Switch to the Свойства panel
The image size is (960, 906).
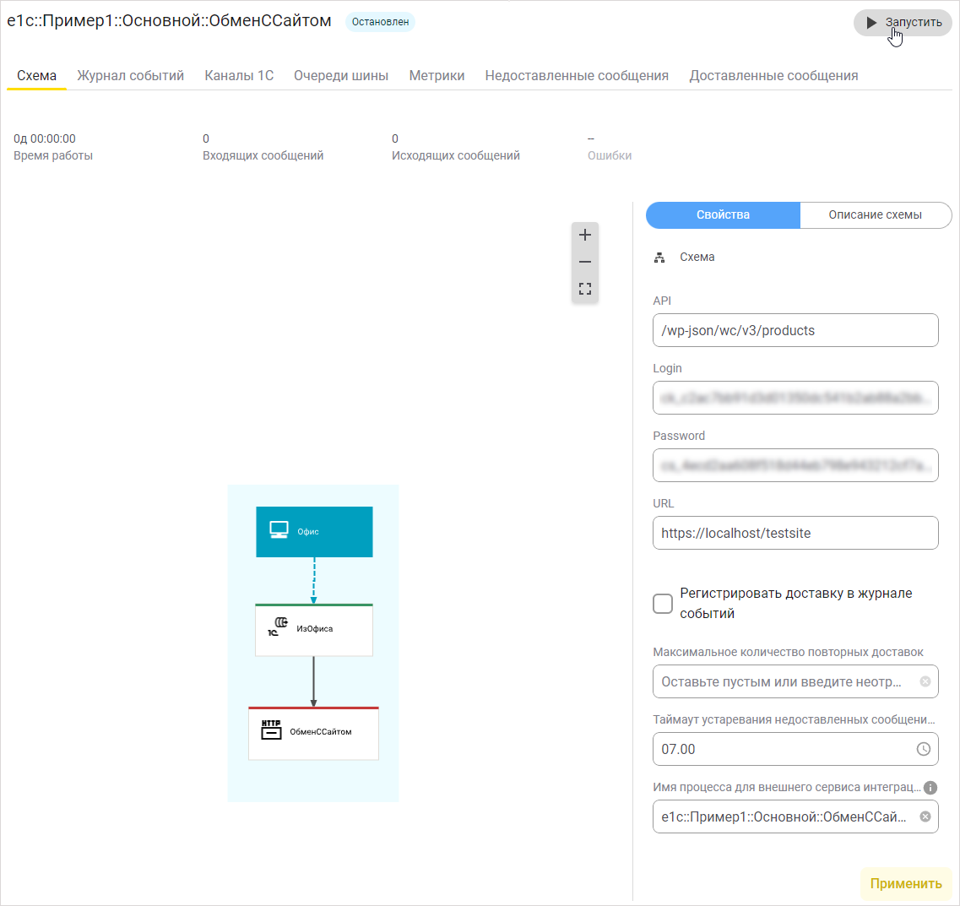pyautogui.click(x=723, y=215)
